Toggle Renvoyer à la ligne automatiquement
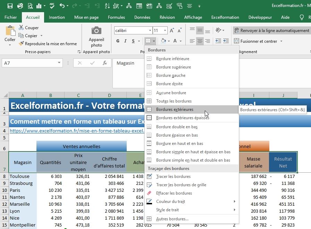311x229 pixels. pos(271,30)
